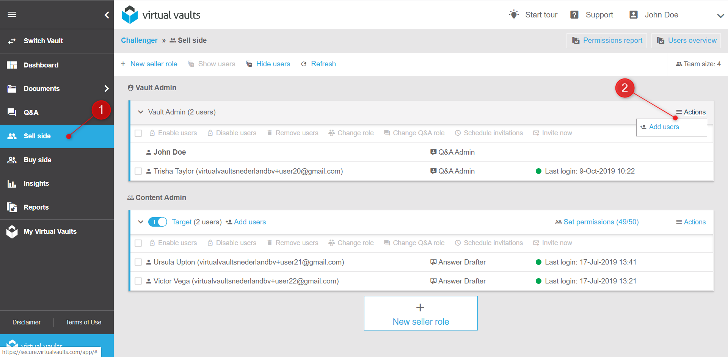Select the checkbox beside Victor Vega
The height and width of the screenshot is (357, 728).
pos(138,281)
